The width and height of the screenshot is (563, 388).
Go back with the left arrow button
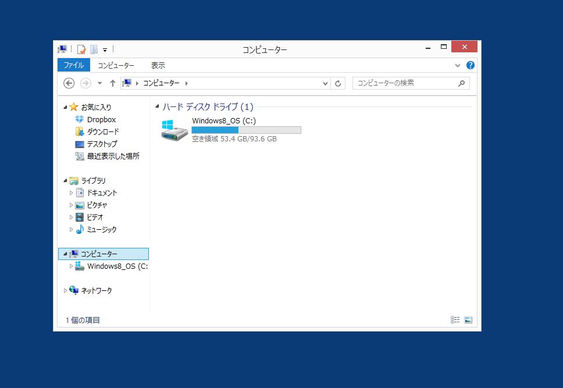pyautogui.click(x=69, y=83)
